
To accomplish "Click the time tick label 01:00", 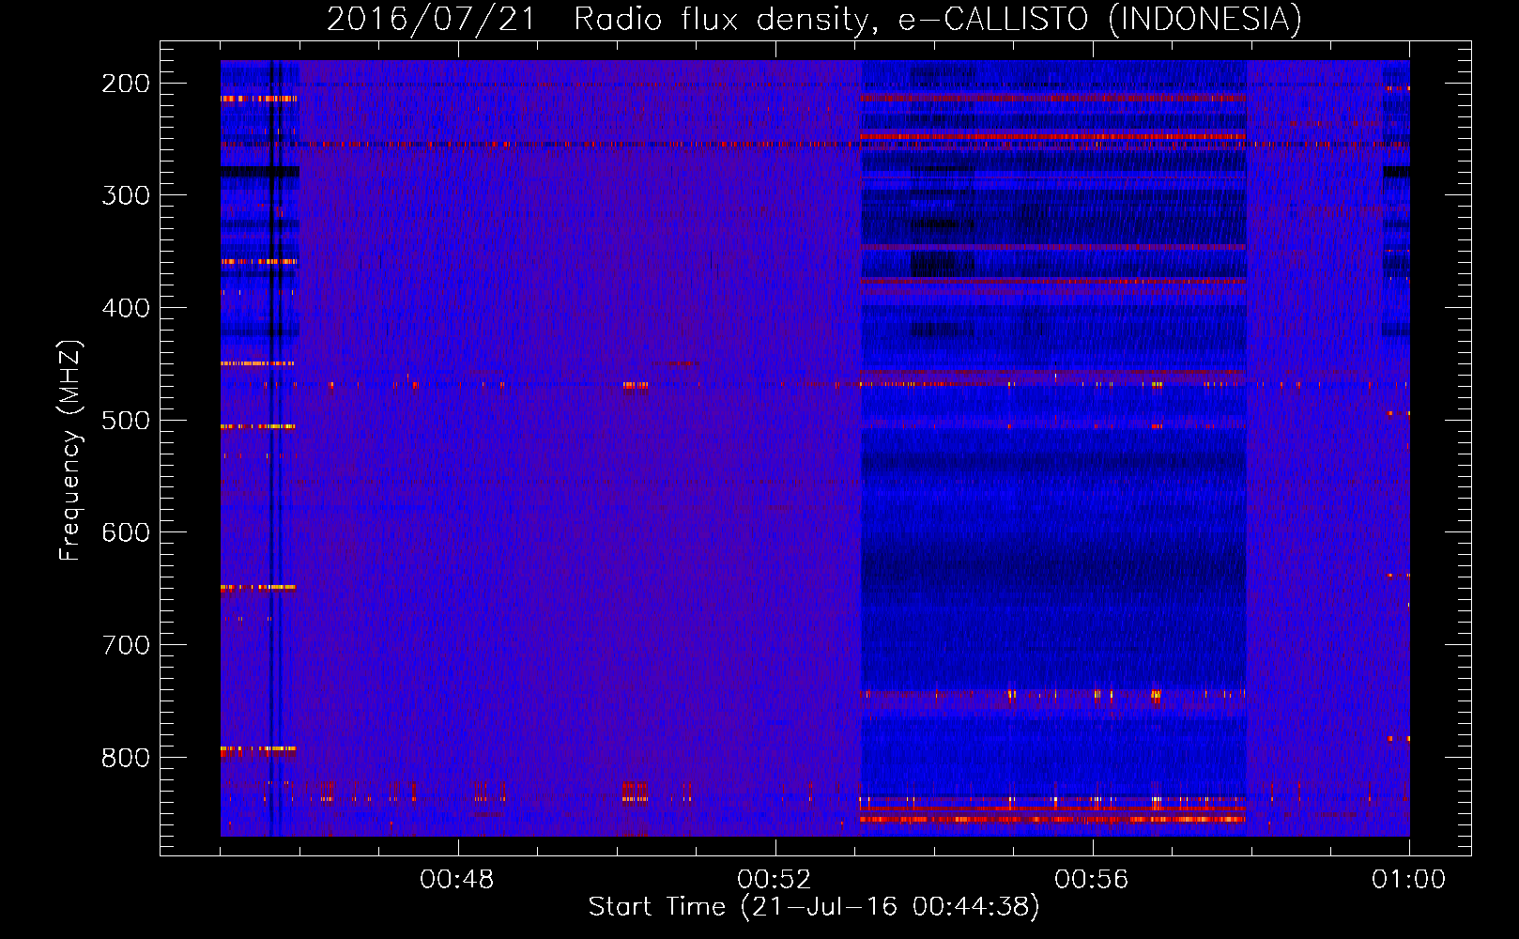I will coord(1408,880).
